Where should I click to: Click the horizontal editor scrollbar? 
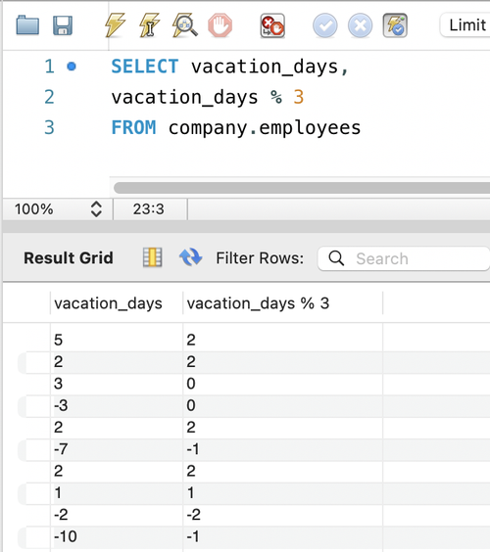tap(302, 188)
